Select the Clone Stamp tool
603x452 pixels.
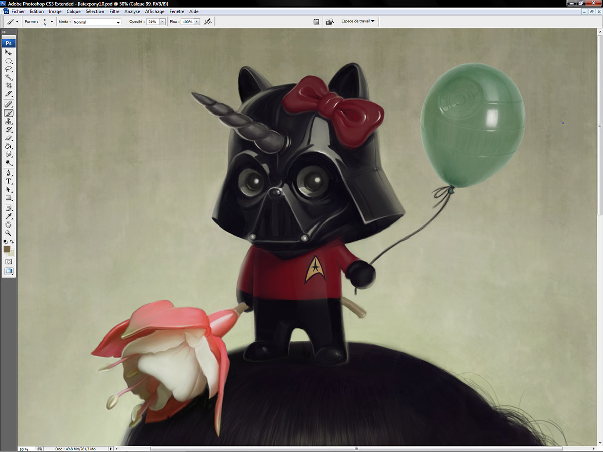click(9, 121)
